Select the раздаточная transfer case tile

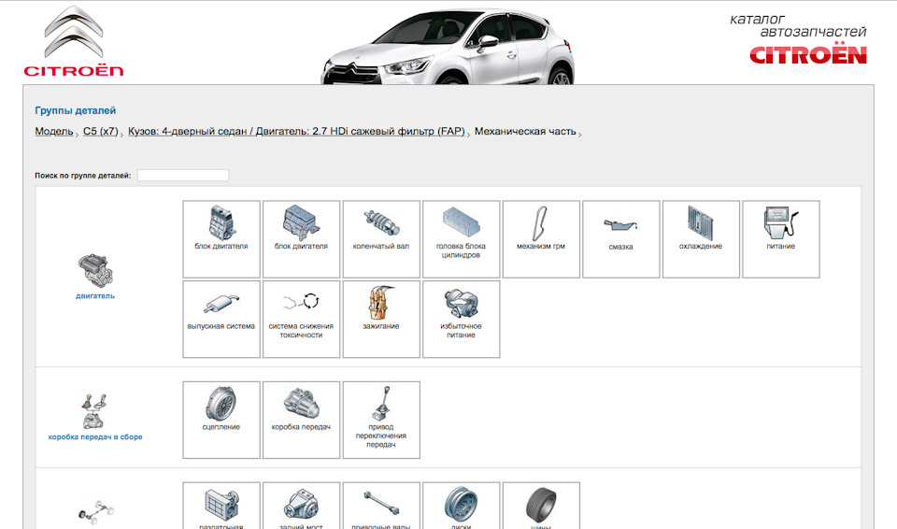[x=221, y=506]
